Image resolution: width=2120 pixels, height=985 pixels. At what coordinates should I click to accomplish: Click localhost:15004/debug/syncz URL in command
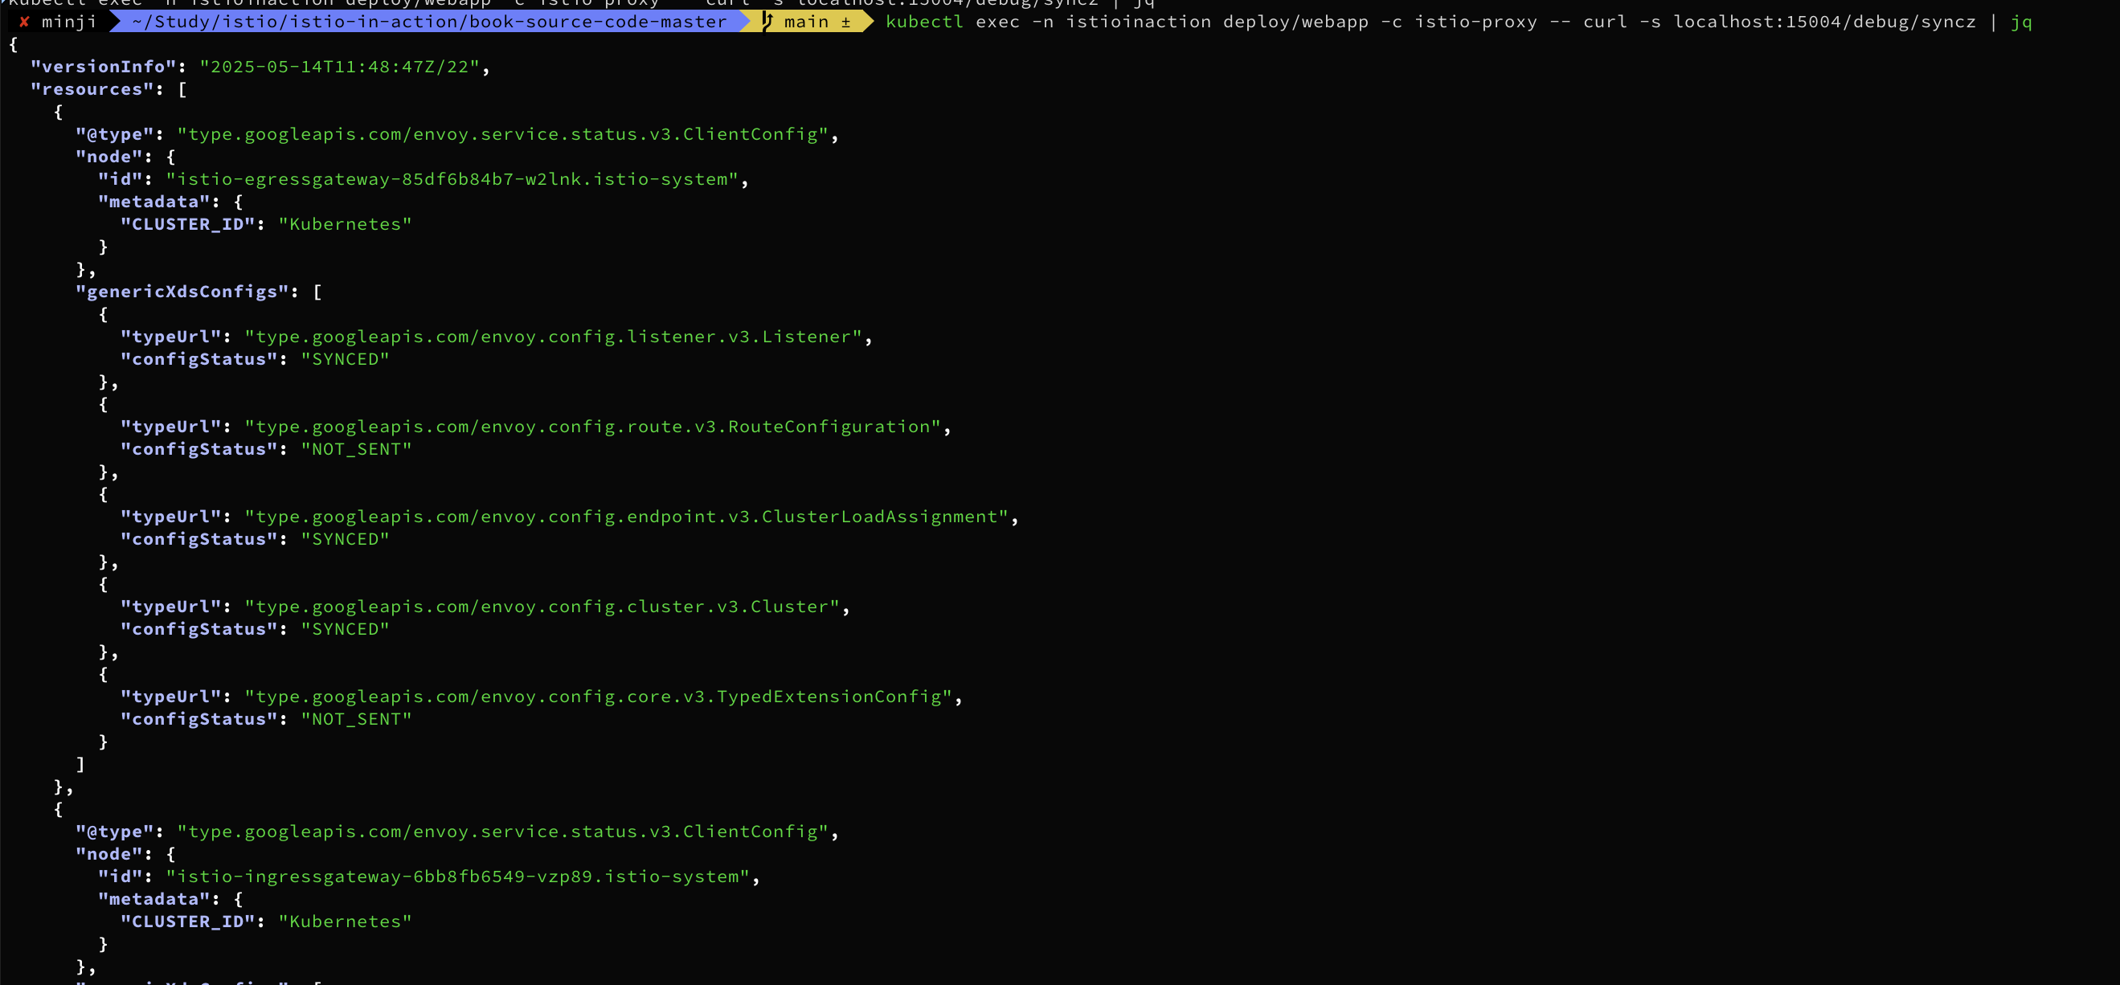(1823, 22)
